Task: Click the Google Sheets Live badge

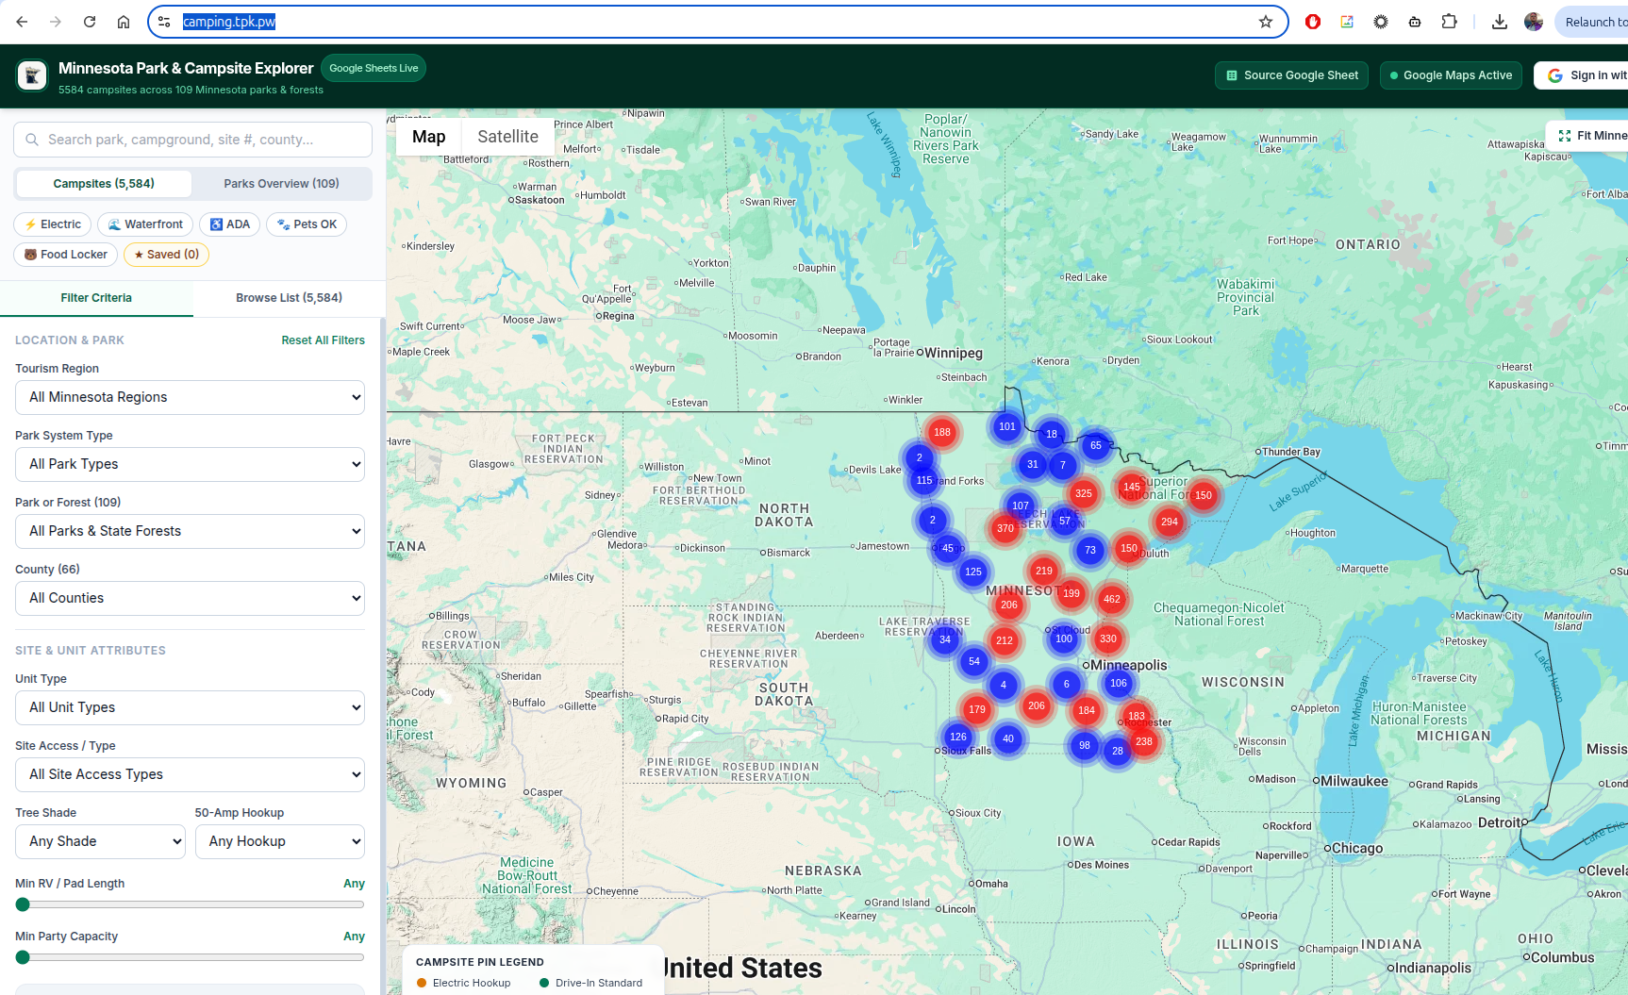Action: tap(374, 68)
